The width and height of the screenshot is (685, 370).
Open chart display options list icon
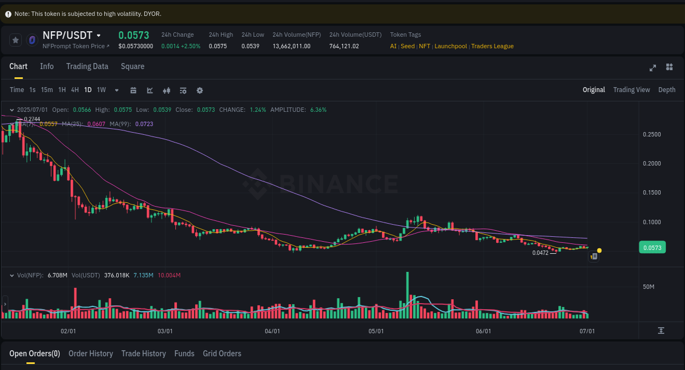183,90
